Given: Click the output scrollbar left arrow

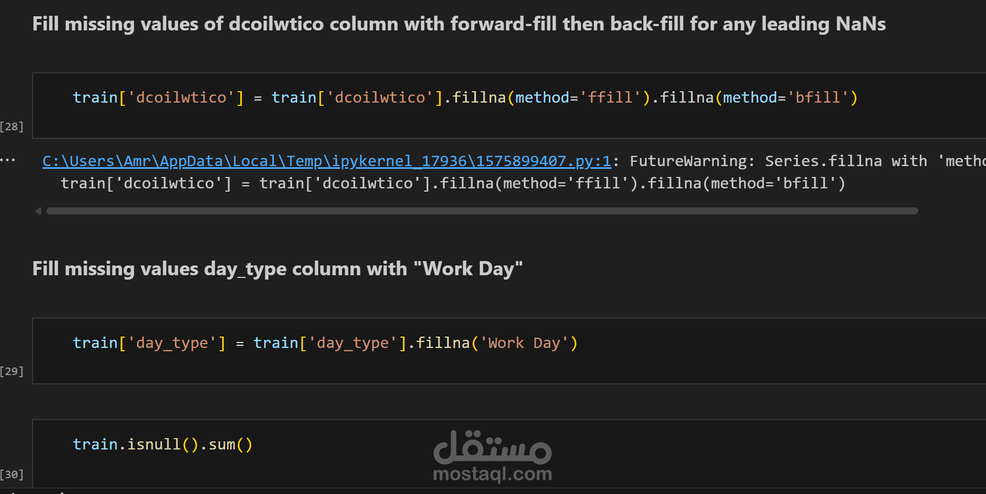Looking at the screenshot, I should 38,211.
